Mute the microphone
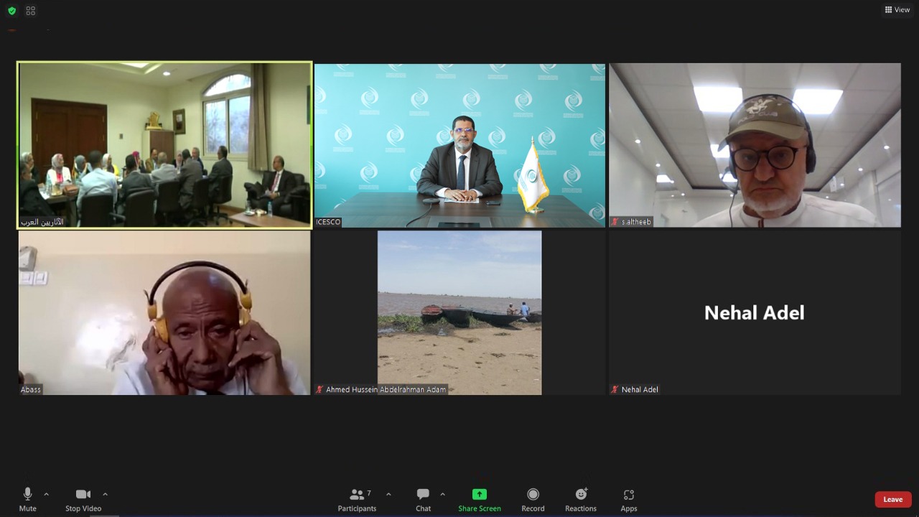This screenshot has height=517, width=919. pos(27,500)
